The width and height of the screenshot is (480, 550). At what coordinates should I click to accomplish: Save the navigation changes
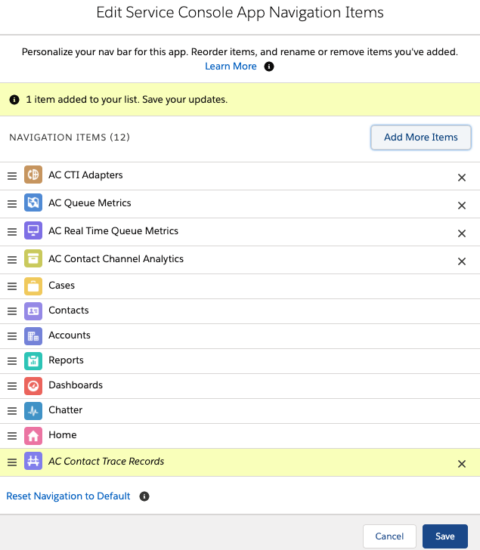click(445, 536)
